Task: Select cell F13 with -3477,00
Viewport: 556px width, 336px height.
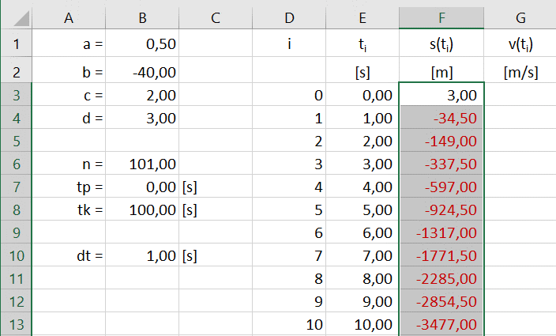Action: (441, 325)
